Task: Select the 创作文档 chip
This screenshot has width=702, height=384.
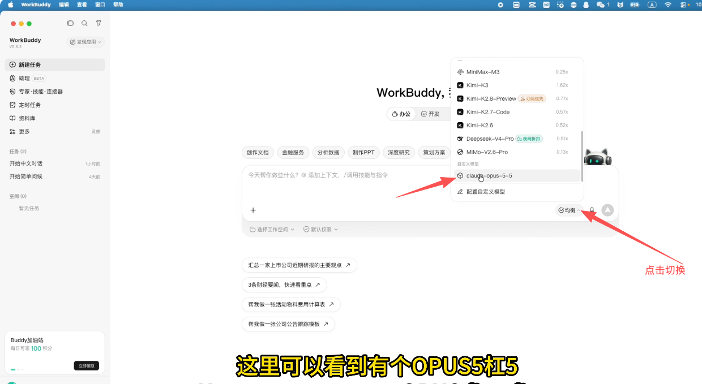Action: tap(258, 153)
